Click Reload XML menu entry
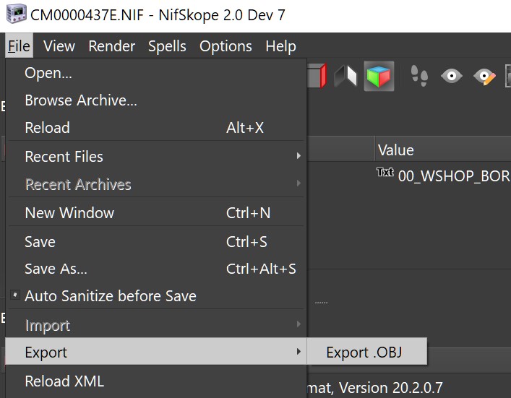 click(x=64, y=381)
